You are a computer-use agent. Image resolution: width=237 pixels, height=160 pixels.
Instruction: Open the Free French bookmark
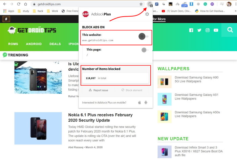[70, 11]
